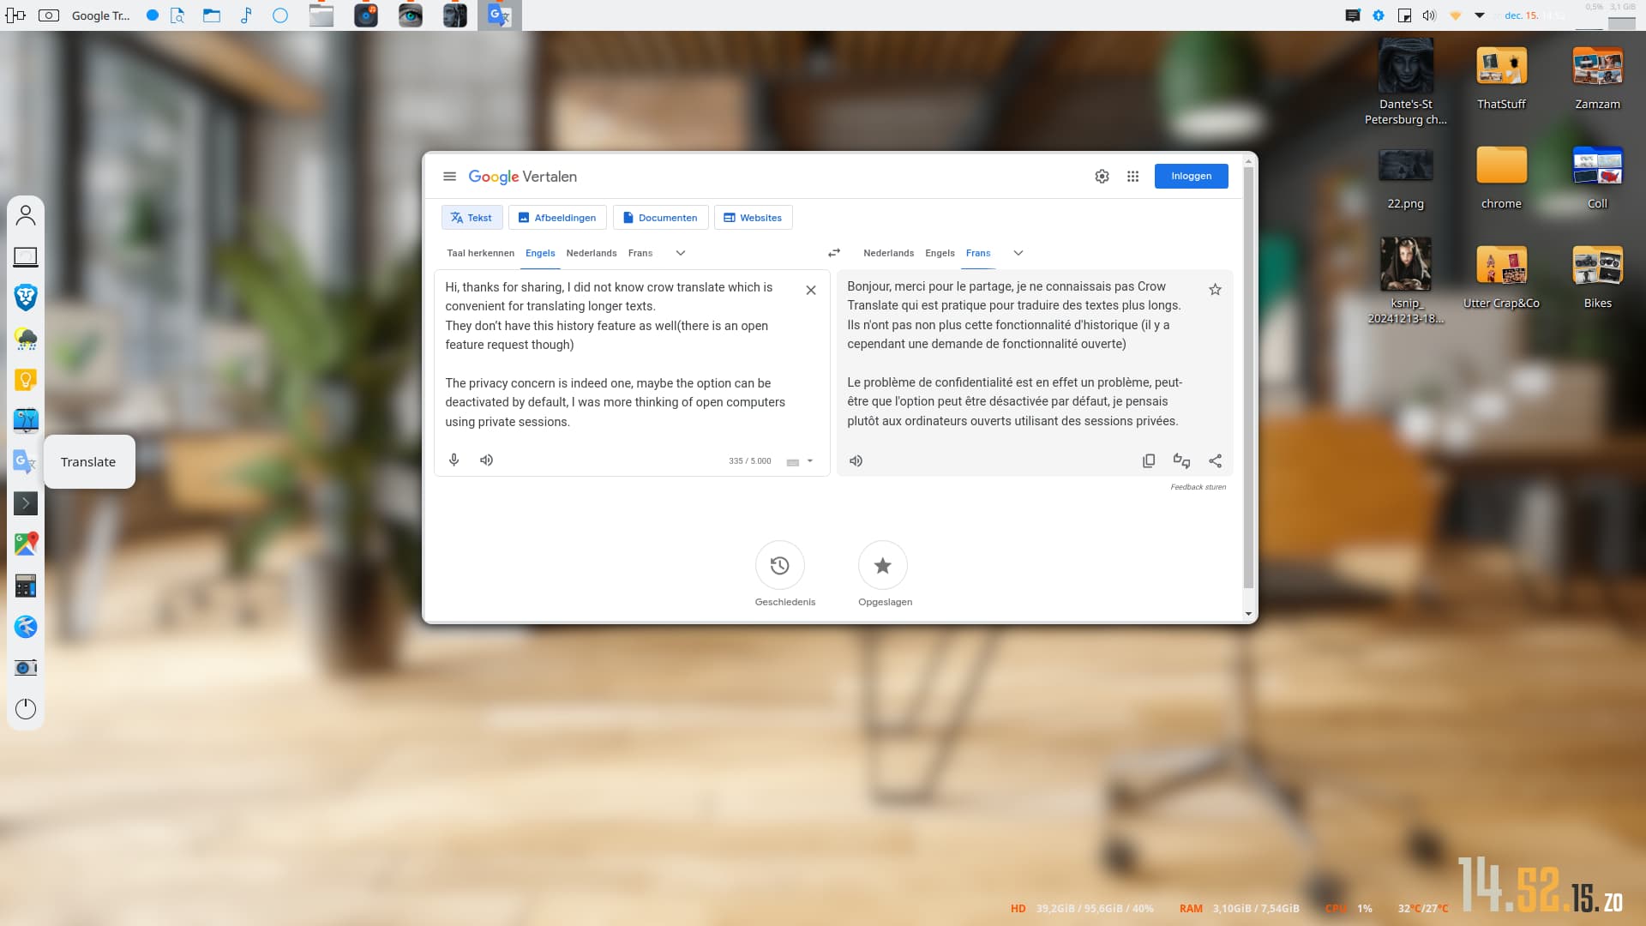Open the laptop icon in the dock
The image size is (1646, 926).
[26, 256]
